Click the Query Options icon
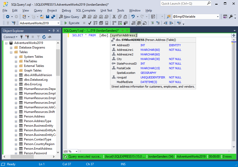The width and height of the screenshot is (238, 167). click(101, 23)
